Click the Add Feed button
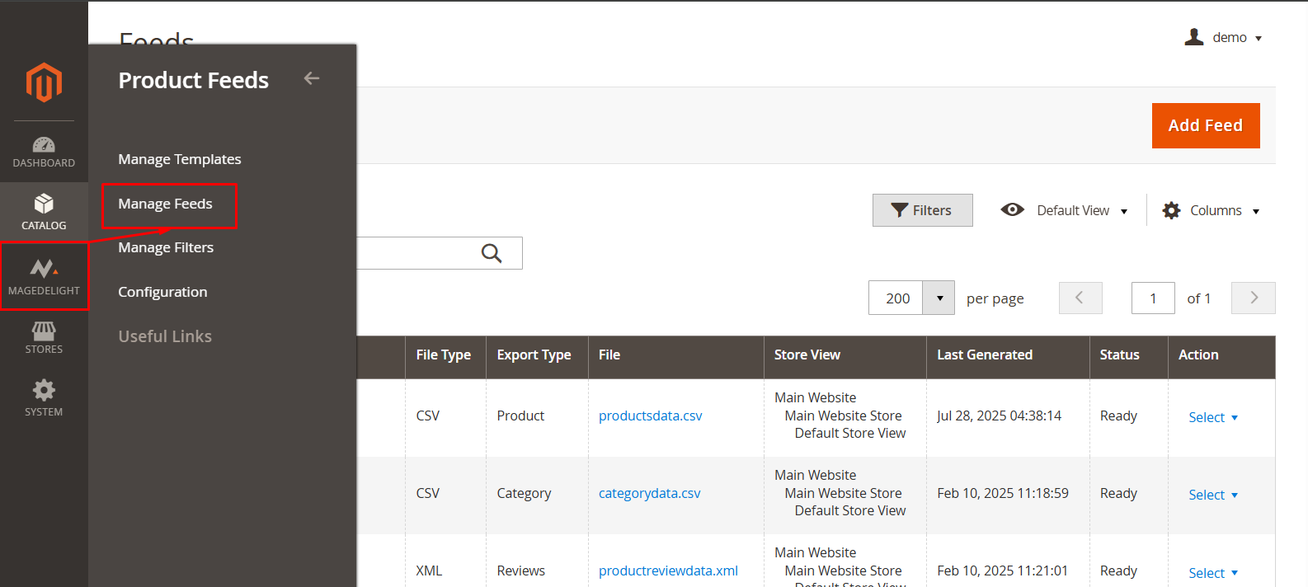This screenshot has width=1308, height=587. pos(1206,125)
